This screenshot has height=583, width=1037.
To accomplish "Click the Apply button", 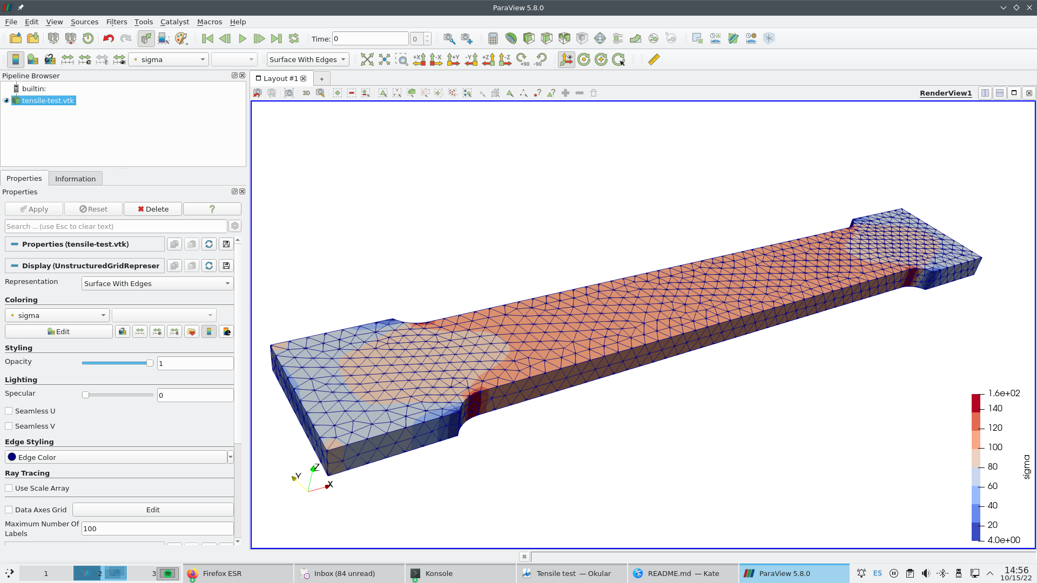I will (33, 208).
